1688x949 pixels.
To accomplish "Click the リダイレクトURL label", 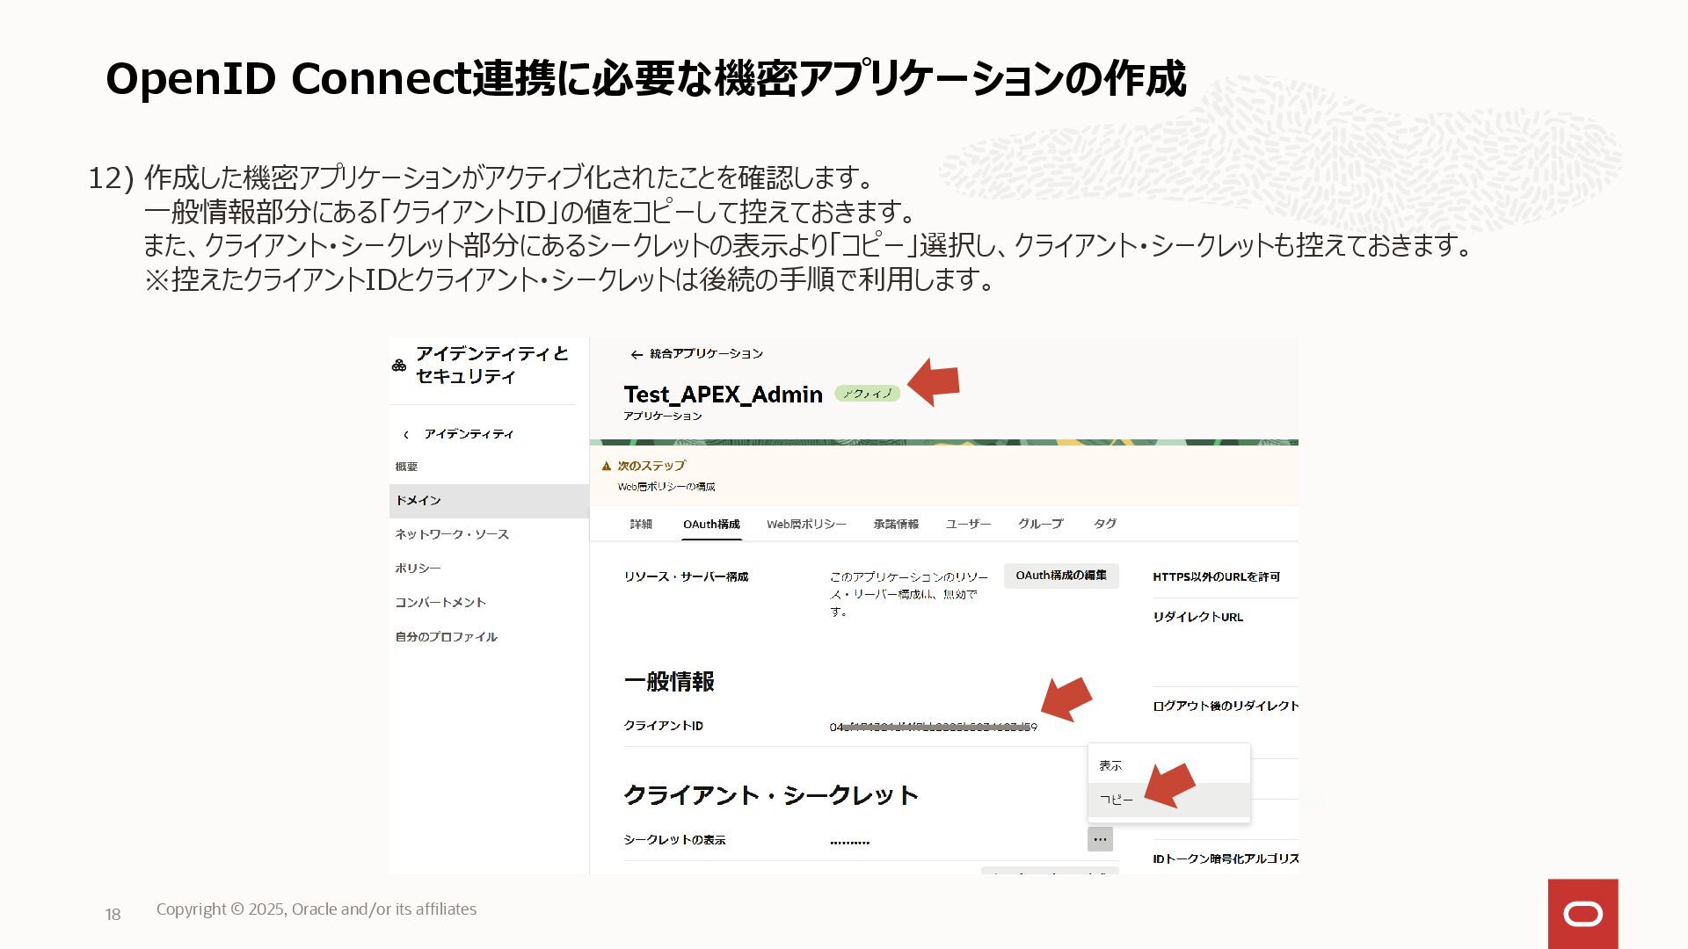I will (x=1197, y=618).
